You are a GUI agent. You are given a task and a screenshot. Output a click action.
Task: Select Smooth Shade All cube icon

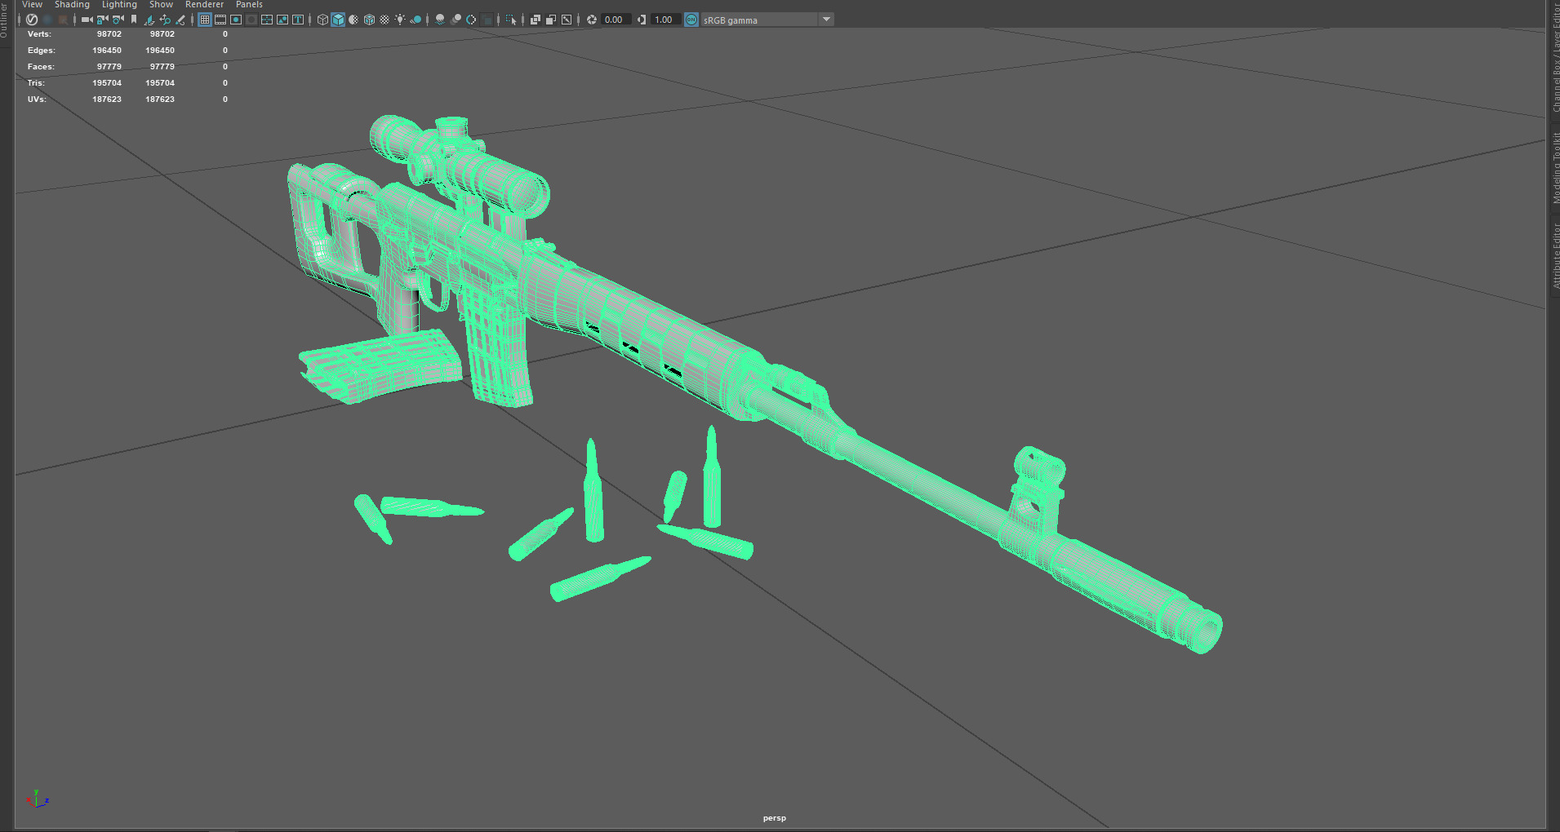(x=338, y=20)
